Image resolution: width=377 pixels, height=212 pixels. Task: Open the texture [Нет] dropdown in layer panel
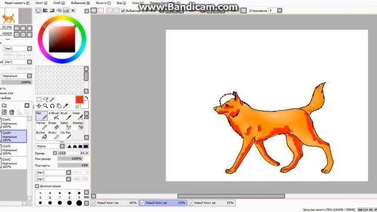18,48
